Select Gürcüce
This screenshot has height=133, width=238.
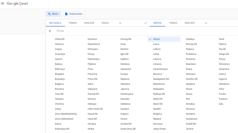coord(92,99)
